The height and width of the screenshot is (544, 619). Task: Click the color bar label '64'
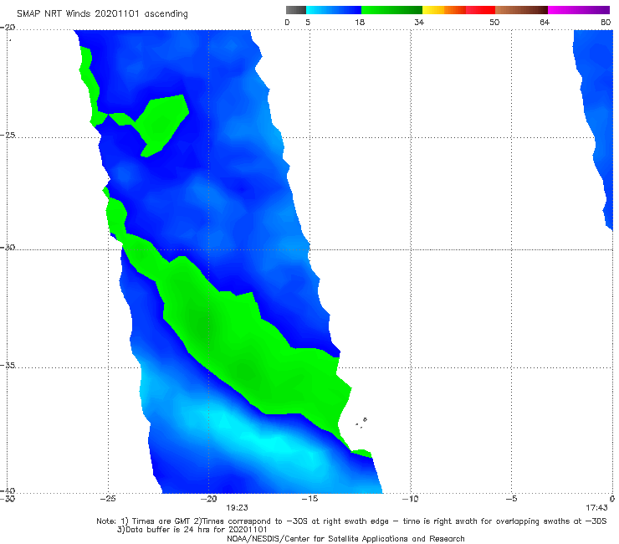(545, 22)
